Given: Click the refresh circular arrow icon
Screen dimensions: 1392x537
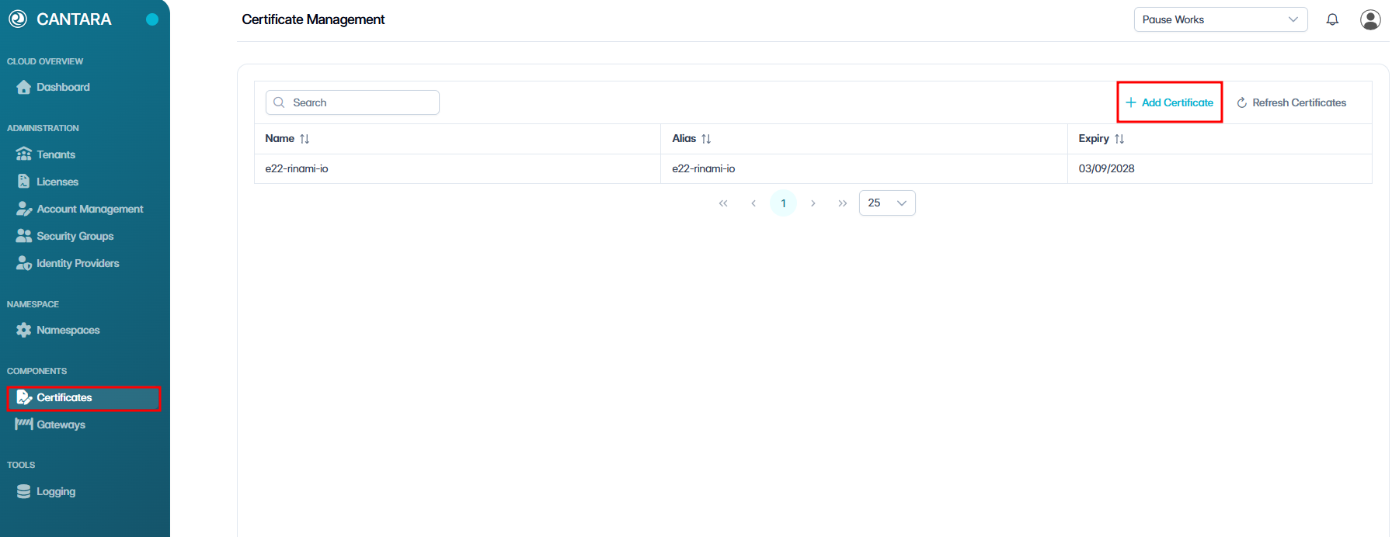Looking at the screenshot, I should (x=1241, y=103).
